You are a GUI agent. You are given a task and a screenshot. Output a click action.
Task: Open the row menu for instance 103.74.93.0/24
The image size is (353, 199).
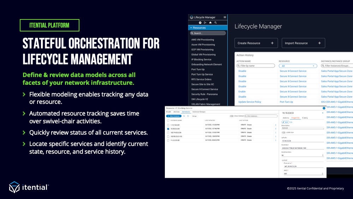tap(276, 133)
